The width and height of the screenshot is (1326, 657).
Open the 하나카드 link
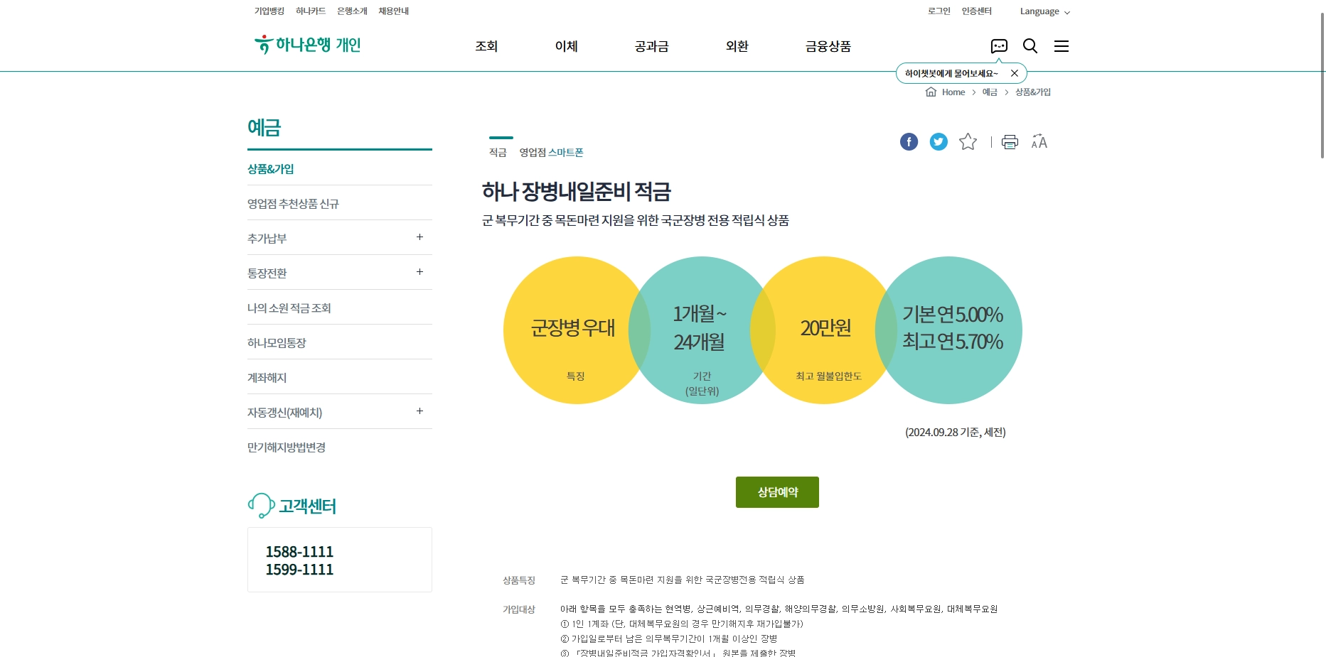point(311,11)
